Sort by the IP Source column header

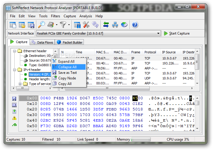171,52
